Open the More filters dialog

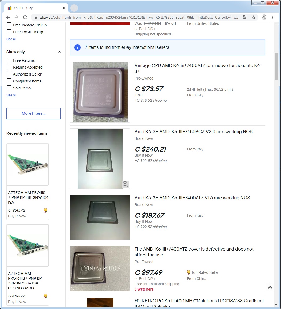34,113
